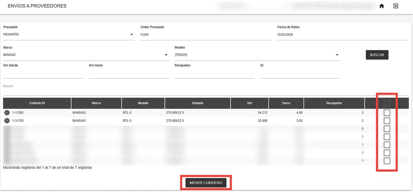Screen dimensions: 413x192
Task: Sort by Km column header
Action: (x=250, y=103)
